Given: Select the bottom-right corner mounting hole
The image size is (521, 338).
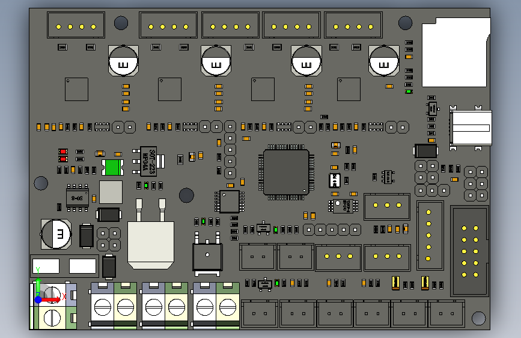Looking at the screenshot, I should [479, 318].
